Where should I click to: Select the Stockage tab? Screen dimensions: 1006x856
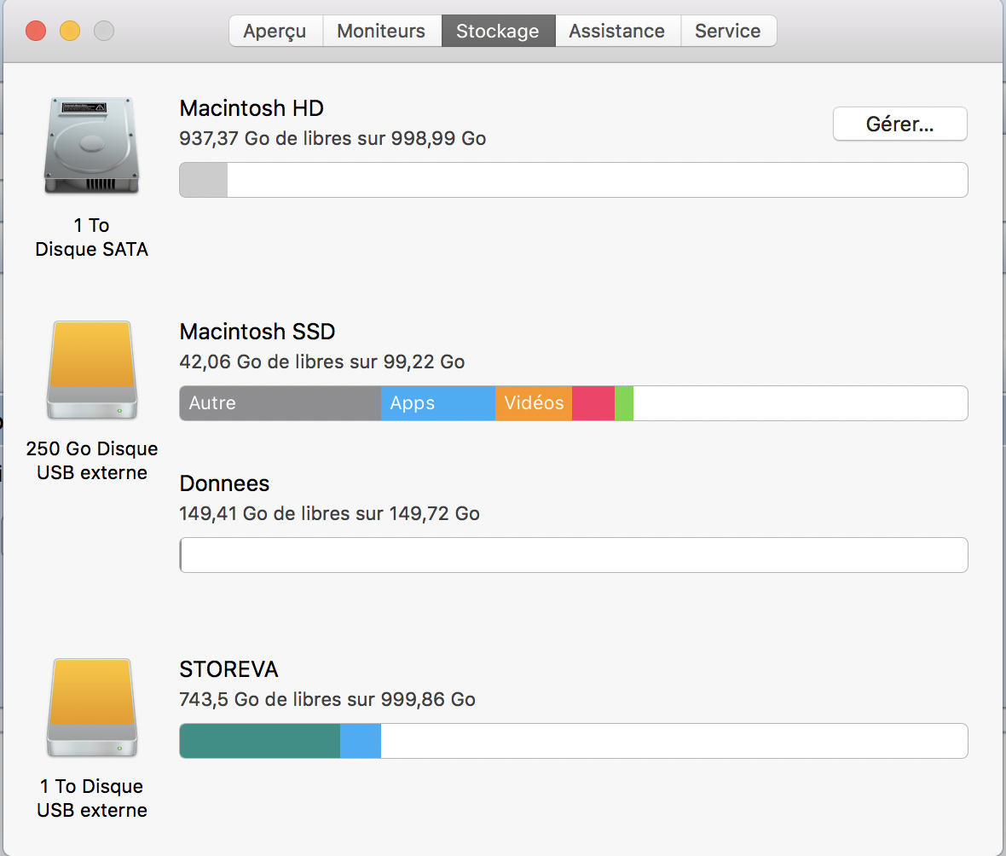click(x=498, y=32)
